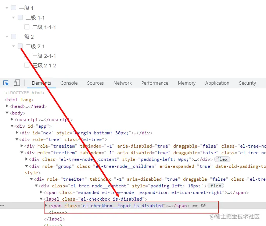Open the Application tab
This screenshot has width=266, height=226.
(217, 83)
